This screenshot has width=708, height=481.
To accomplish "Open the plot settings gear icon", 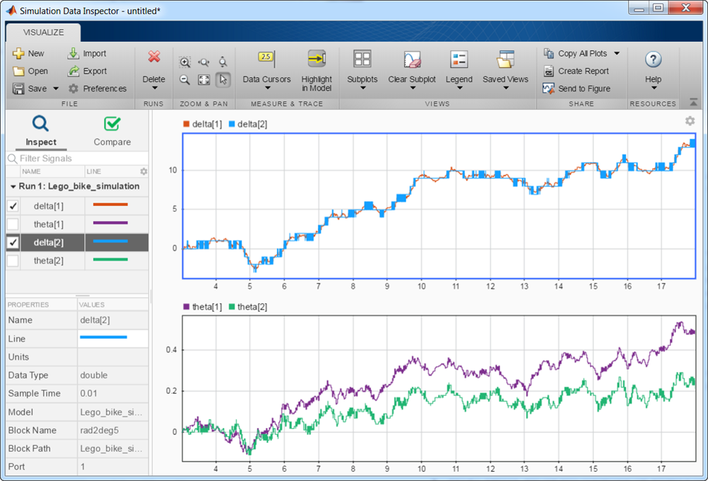I will coord(690,121).
